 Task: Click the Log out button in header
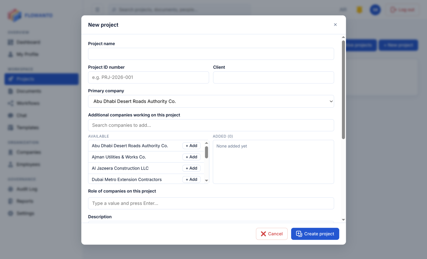click(x=402, y=10)
